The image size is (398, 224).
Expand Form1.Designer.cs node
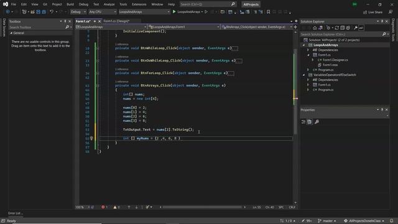pos(313,60)
